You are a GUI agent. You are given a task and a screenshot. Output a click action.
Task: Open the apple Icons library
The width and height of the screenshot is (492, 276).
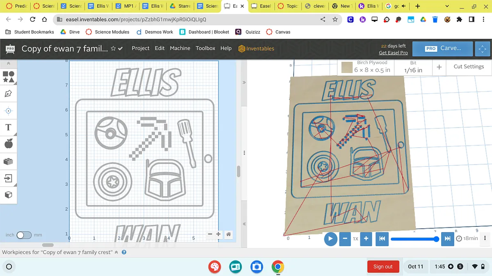[x=8, y=144]
